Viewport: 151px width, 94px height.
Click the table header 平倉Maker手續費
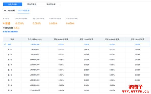(112, 39)
